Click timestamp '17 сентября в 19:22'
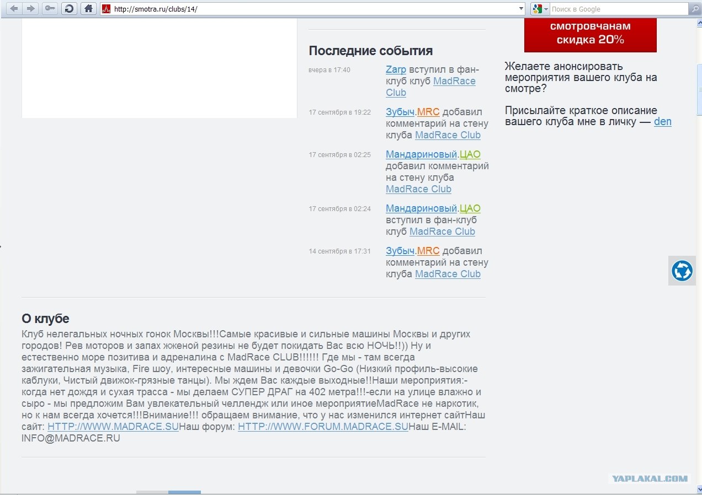Screen dimensions: 702x495 340,112
